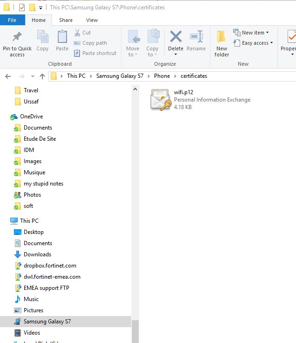Open EMEA support FTP location
296x343 pixels.
tap(47, 288)
